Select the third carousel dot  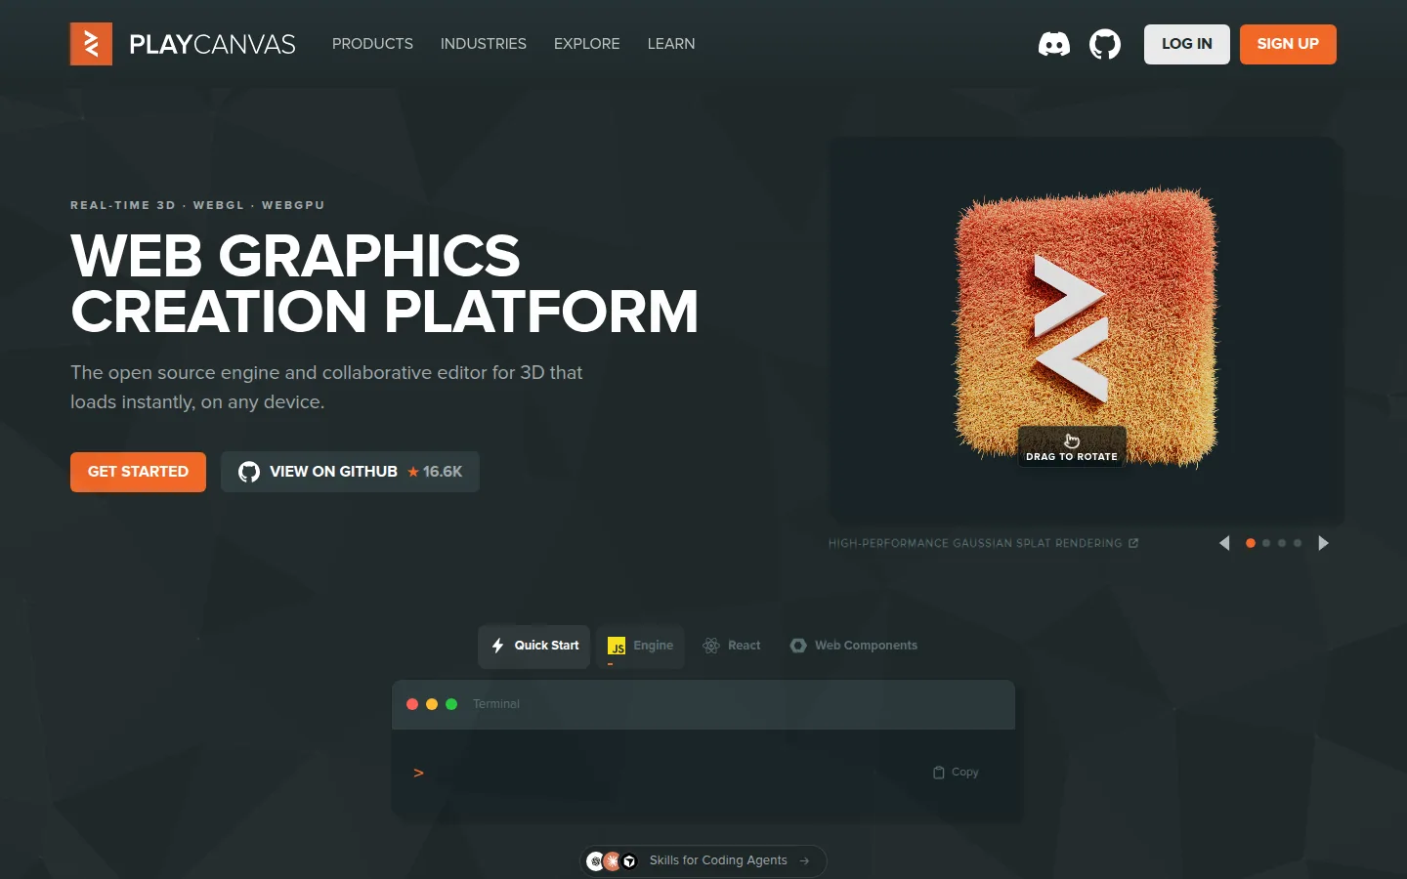click(x=1282, y=543)
